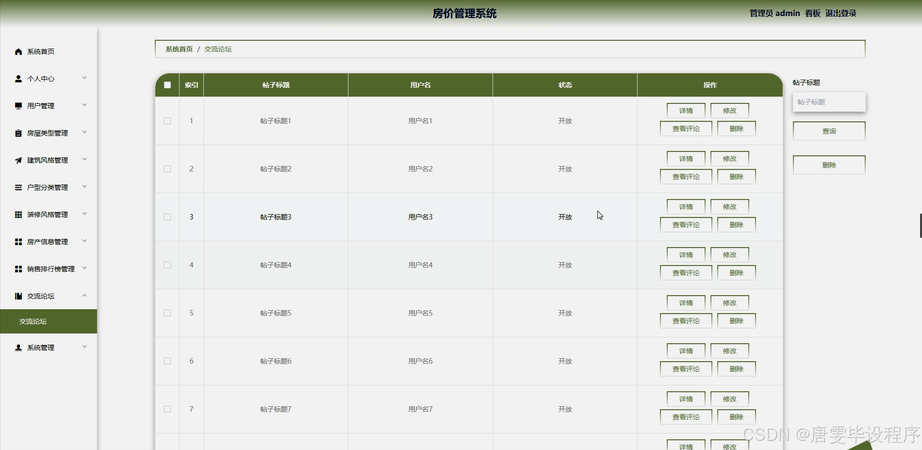The height and width of the screenshot is (450, 922).
Task: Click 详情 for row 帖子标题3
Action: 686,207
